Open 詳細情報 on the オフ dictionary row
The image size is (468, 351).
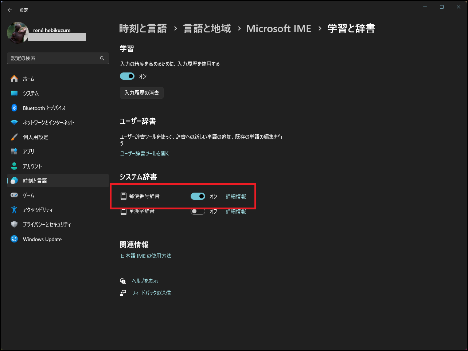click(x=236, y=211)
